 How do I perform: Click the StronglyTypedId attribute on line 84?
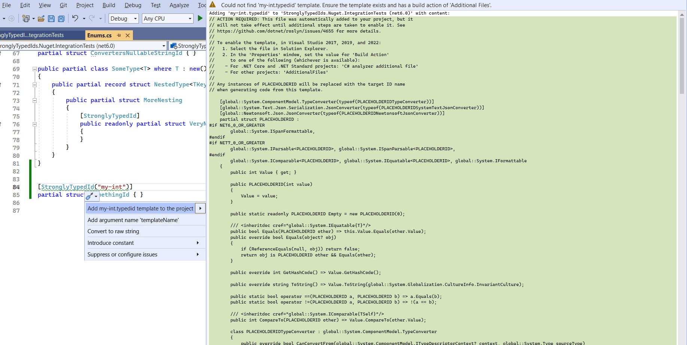68,187
